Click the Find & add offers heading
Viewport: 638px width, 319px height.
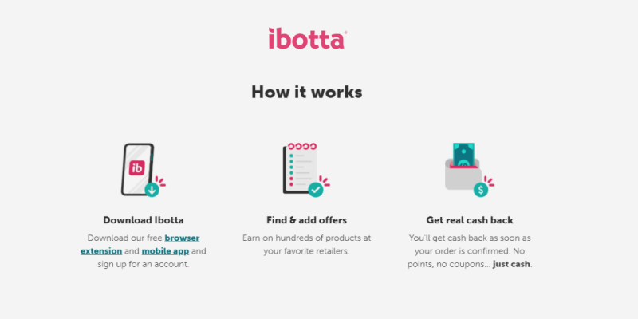[307, 220]
